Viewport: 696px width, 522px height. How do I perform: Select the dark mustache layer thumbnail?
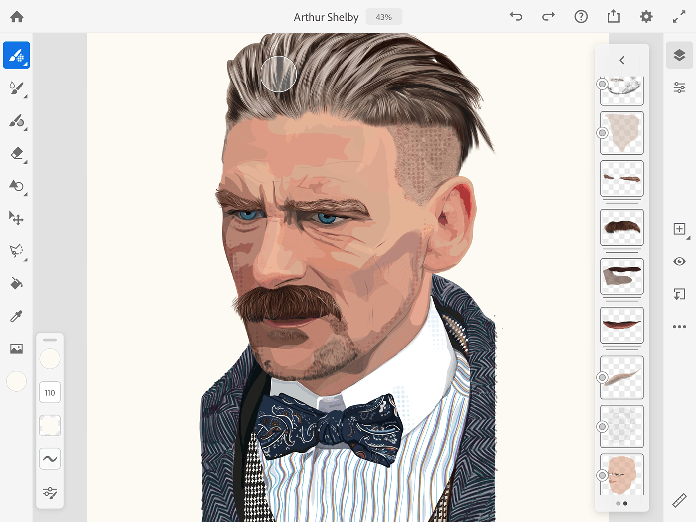[622, 227]
